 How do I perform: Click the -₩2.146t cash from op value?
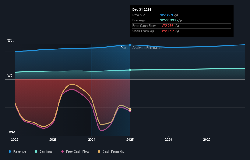point(167,31)
